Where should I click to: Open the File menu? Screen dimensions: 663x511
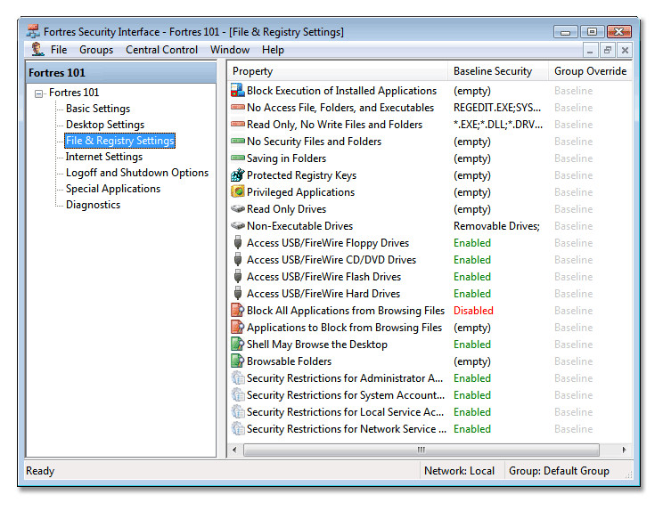click(x=59, y=50)
